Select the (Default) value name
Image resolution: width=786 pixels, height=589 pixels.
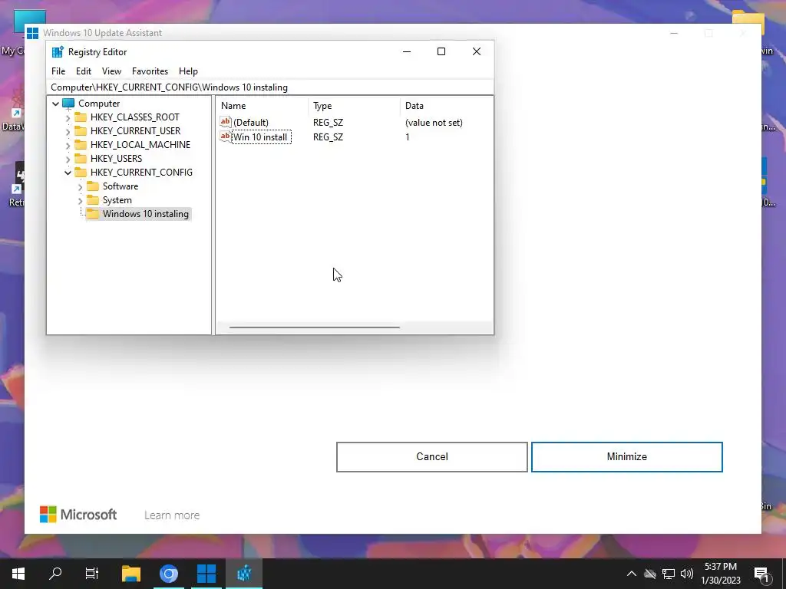(x=251, y=122)
